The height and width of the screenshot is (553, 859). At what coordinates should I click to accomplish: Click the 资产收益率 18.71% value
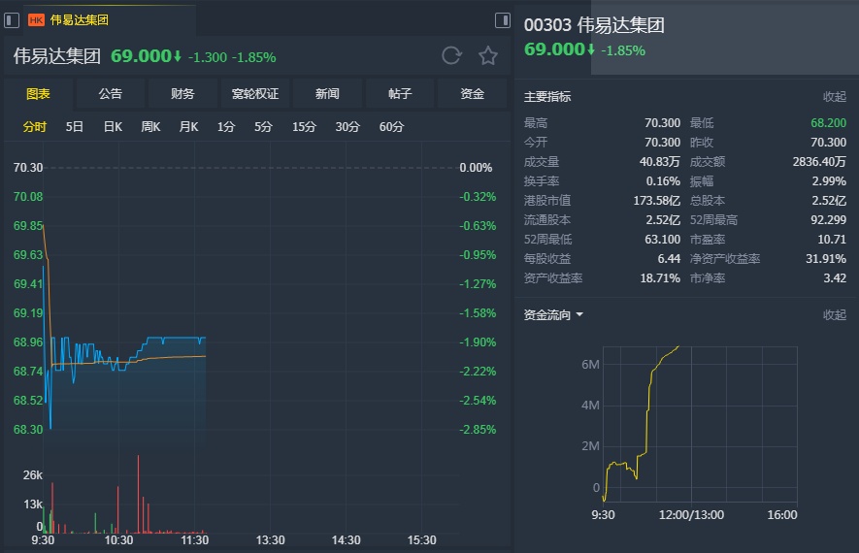[x=660, y=278]
